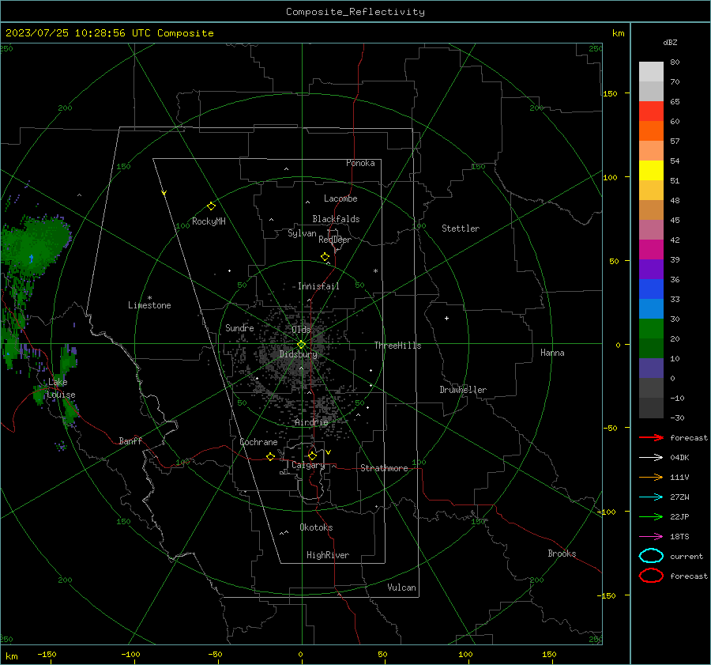Click the red forecast arrow in the legend
This screenshot has height=665, width=711.
click(651, 437)
